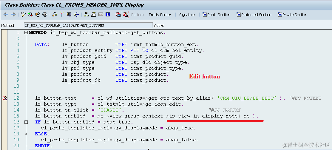
Task: Toggle fullscreen editor layout icon
Action: click(101, 15)
